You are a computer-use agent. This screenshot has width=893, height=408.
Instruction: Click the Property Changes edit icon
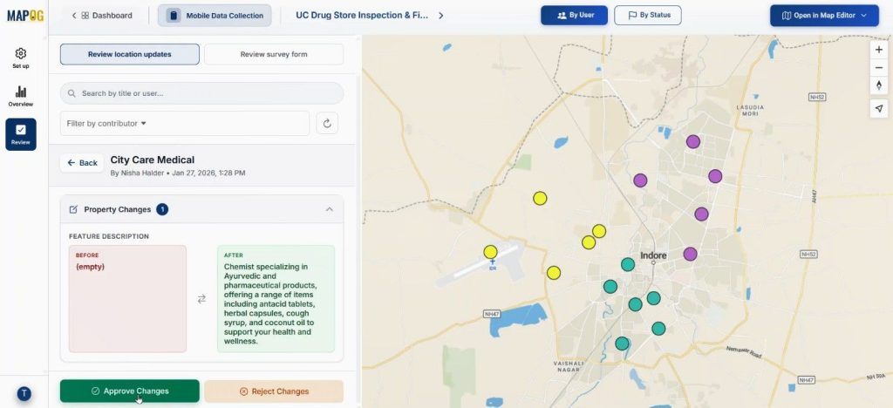73,209
